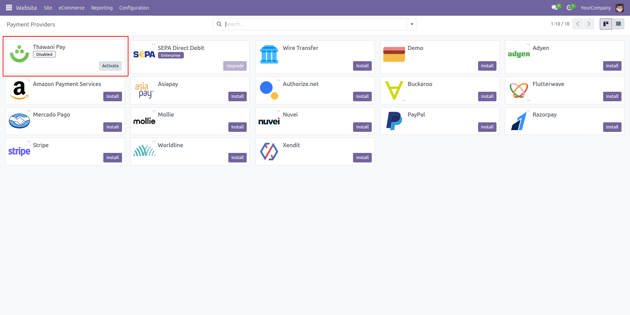This screenshot has width=630, height=315.
Task: Click the SEPA Direct Debit title
Action: [x=181, y=48]
